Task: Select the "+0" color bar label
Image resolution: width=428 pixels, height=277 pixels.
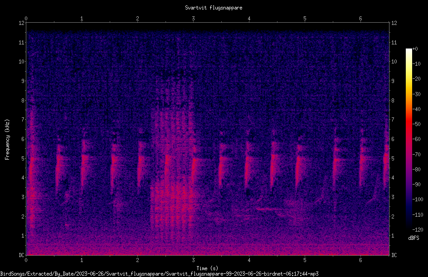Action: pyautogui.click(x=415, y=49)
